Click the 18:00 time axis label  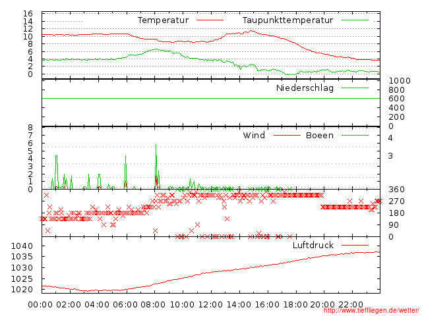(x=295, y=304)
